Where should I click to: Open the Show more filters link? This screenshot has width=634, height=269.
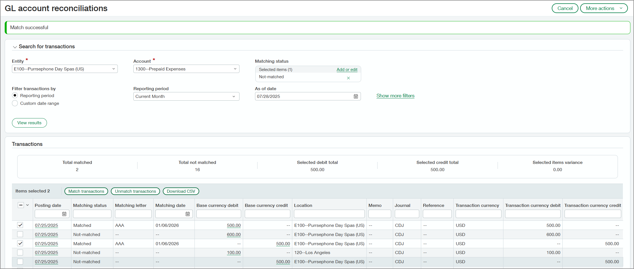click(x=395, y=95)
